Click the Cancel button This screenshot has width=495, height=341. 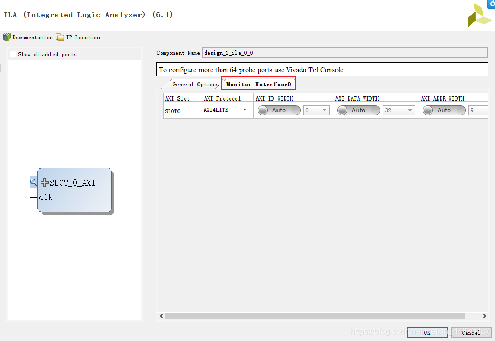pos(471,332)
